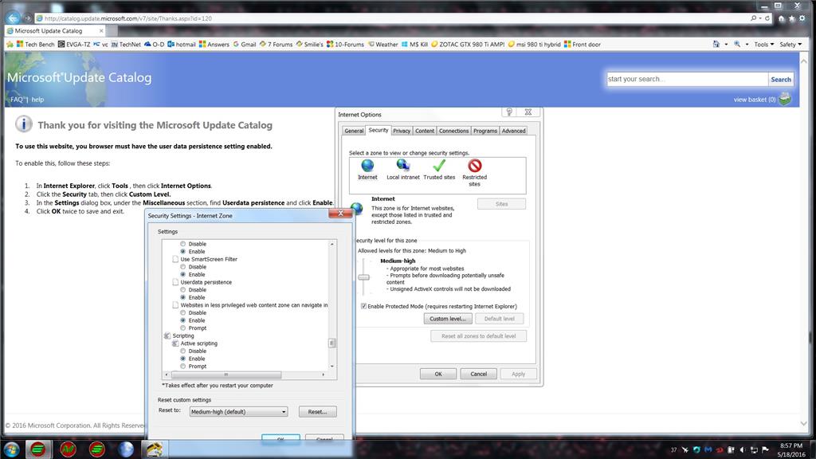This screenshot has height=459, width=816.
Task: Select Enable under Userdata persistence
Action: click(x=182, y=297)
